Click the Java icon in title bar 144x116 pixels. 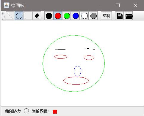pos(7,5)
